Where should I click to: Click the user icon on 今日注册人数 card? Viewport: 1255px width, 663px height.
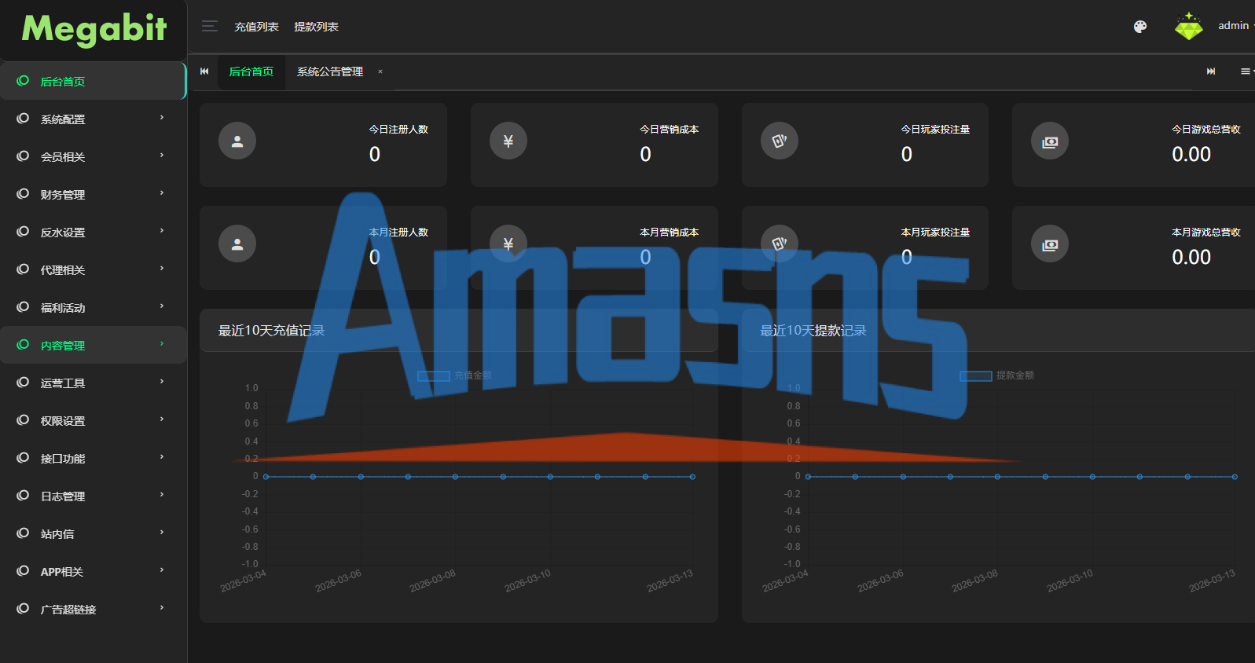pos(237,141)
